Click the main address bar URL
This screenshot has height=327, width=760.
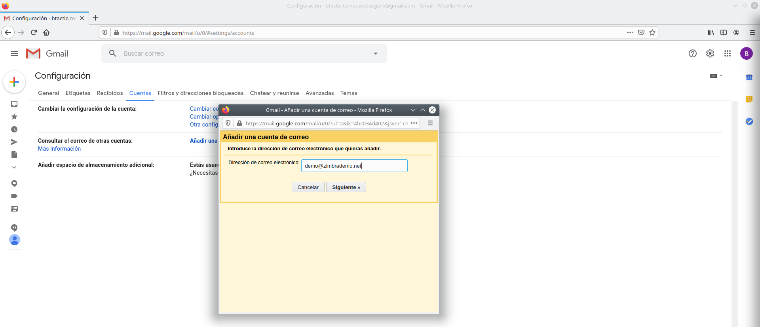click(188, 33)
